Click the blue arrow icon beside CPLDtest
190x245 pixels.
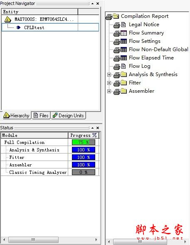(18, 27)
